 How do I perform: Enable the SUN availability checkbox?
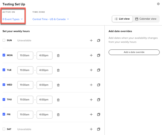click(4, 40)
